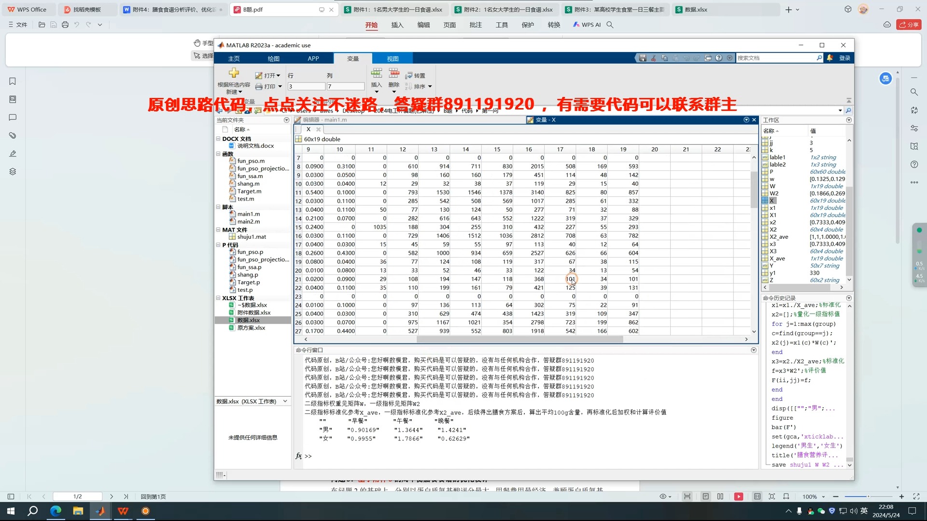Click the column (列) input field
The width and height of the screenshot is (927, 521).
[x=345, y=86]
